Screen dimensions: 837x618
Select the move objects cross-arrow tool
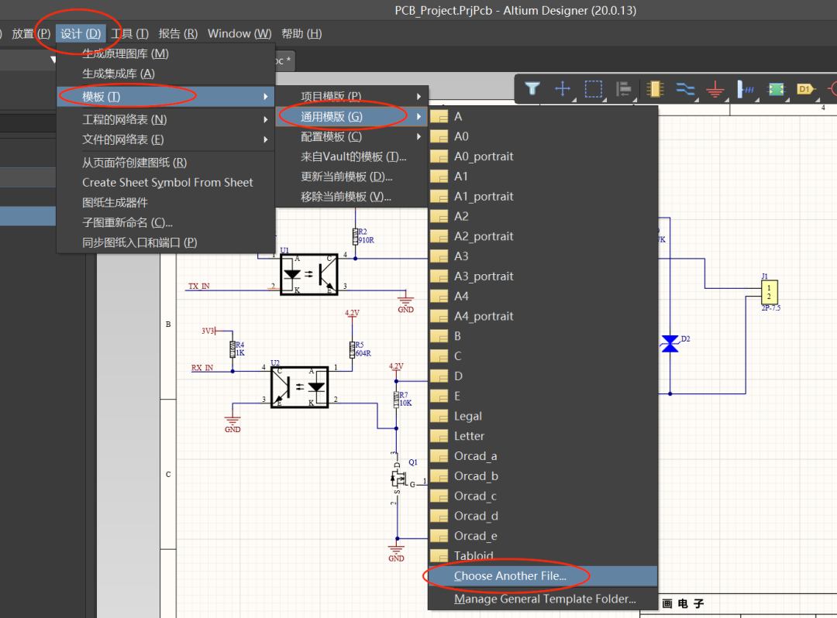tap(563, 89)
